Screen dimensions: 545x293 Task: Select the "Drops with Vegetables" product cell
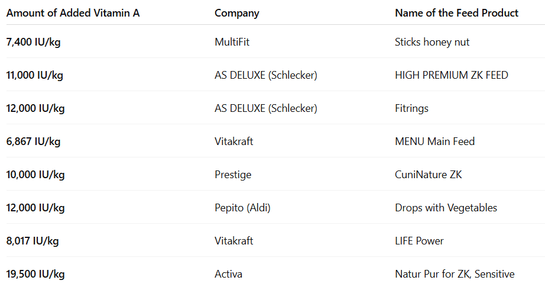click(x=446, y=208)
